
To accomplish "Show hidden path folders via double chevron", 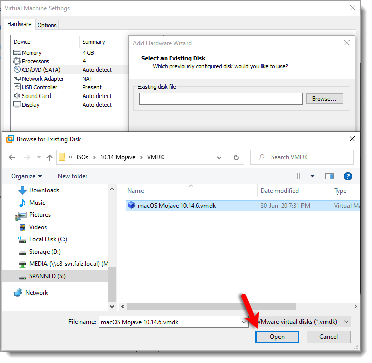I will coord(71,157).
